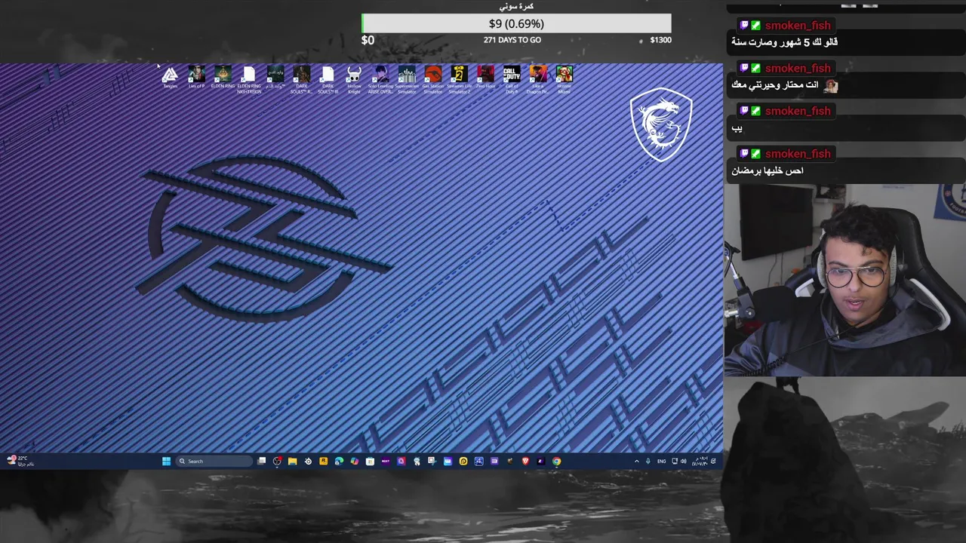966x543 pixels.
Task: Open Gas Station Simulator desktop shortcut
Action: [433, 78]
